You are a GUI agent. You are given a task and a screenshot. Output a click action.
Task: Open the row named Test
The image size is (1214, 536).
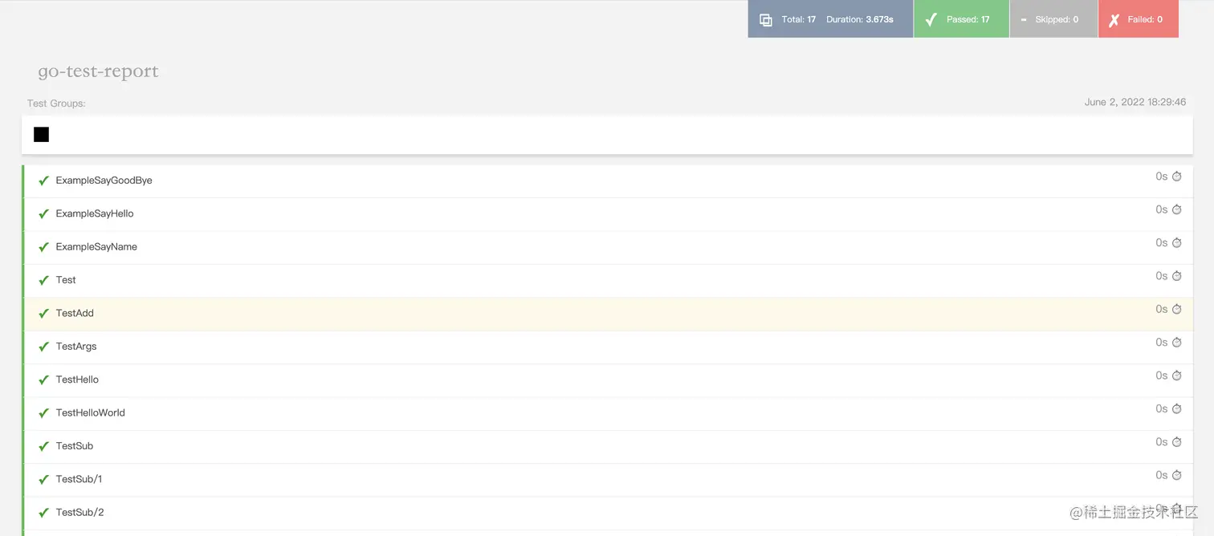click(608, 280)
